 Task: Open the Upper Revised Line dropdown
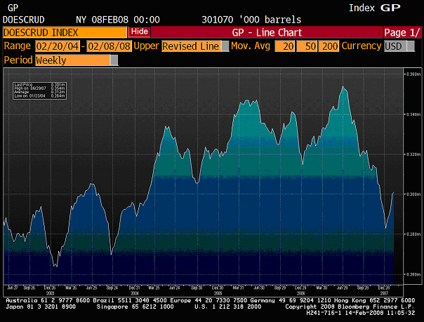tap(225, 46)
